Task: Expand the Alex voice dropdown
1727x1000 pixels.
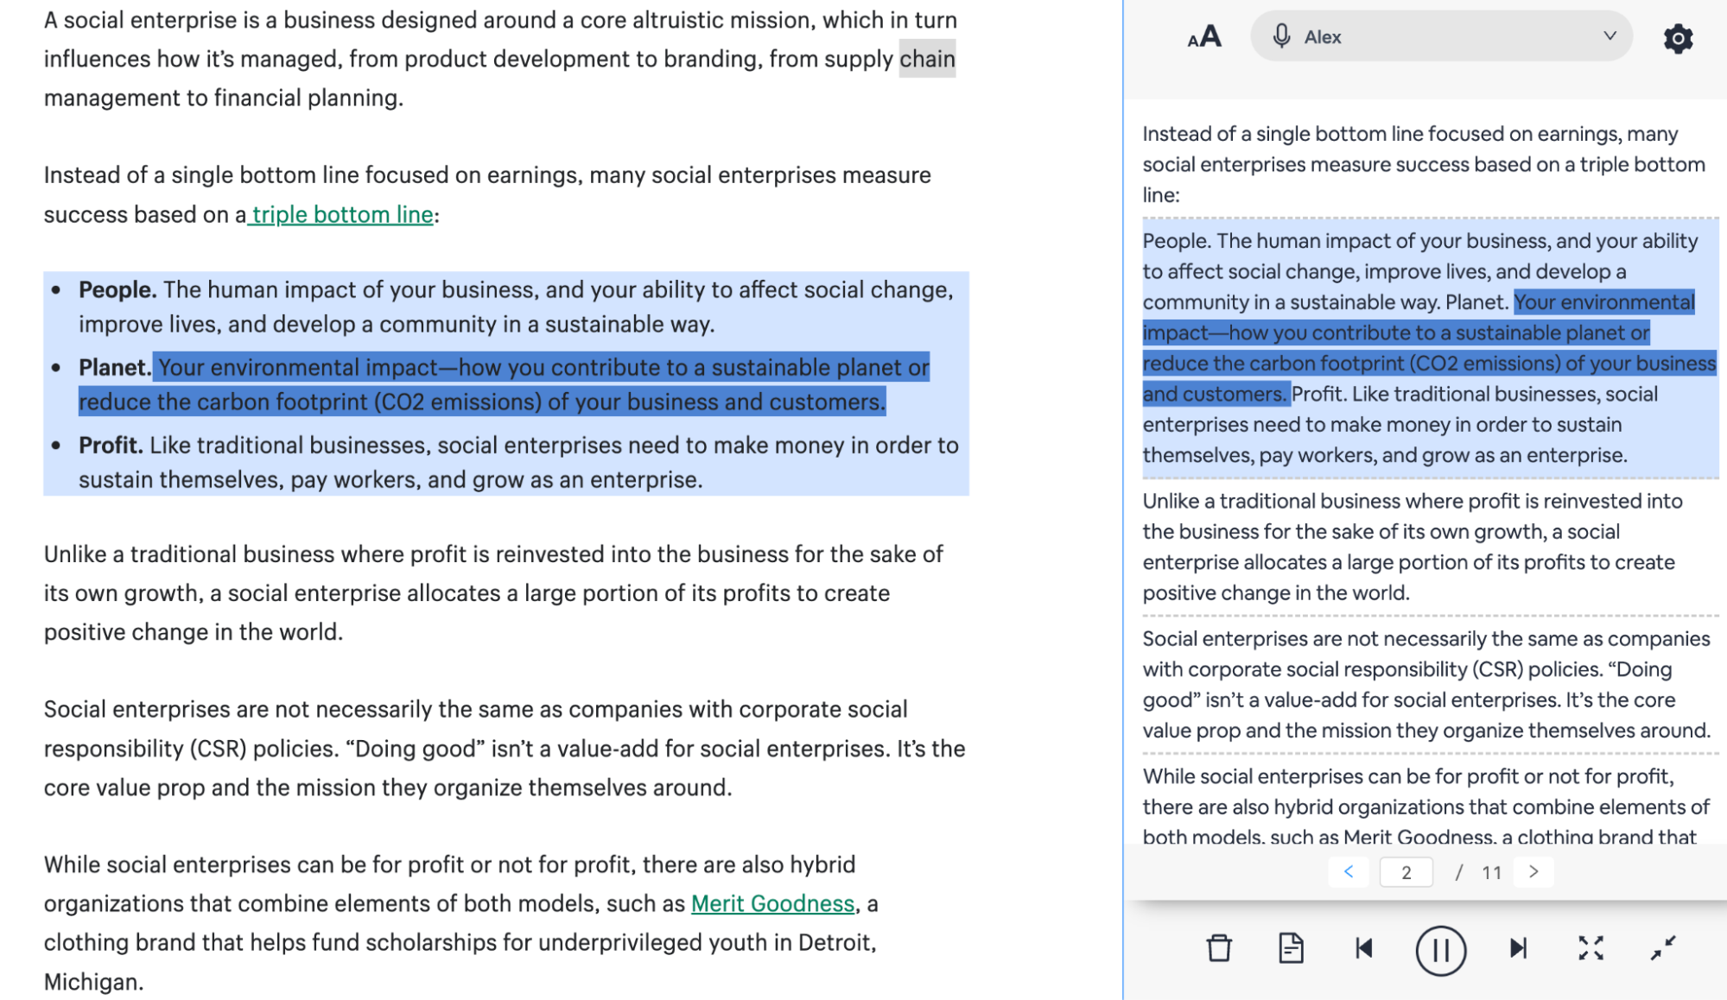Action: tap(1610, 36)
